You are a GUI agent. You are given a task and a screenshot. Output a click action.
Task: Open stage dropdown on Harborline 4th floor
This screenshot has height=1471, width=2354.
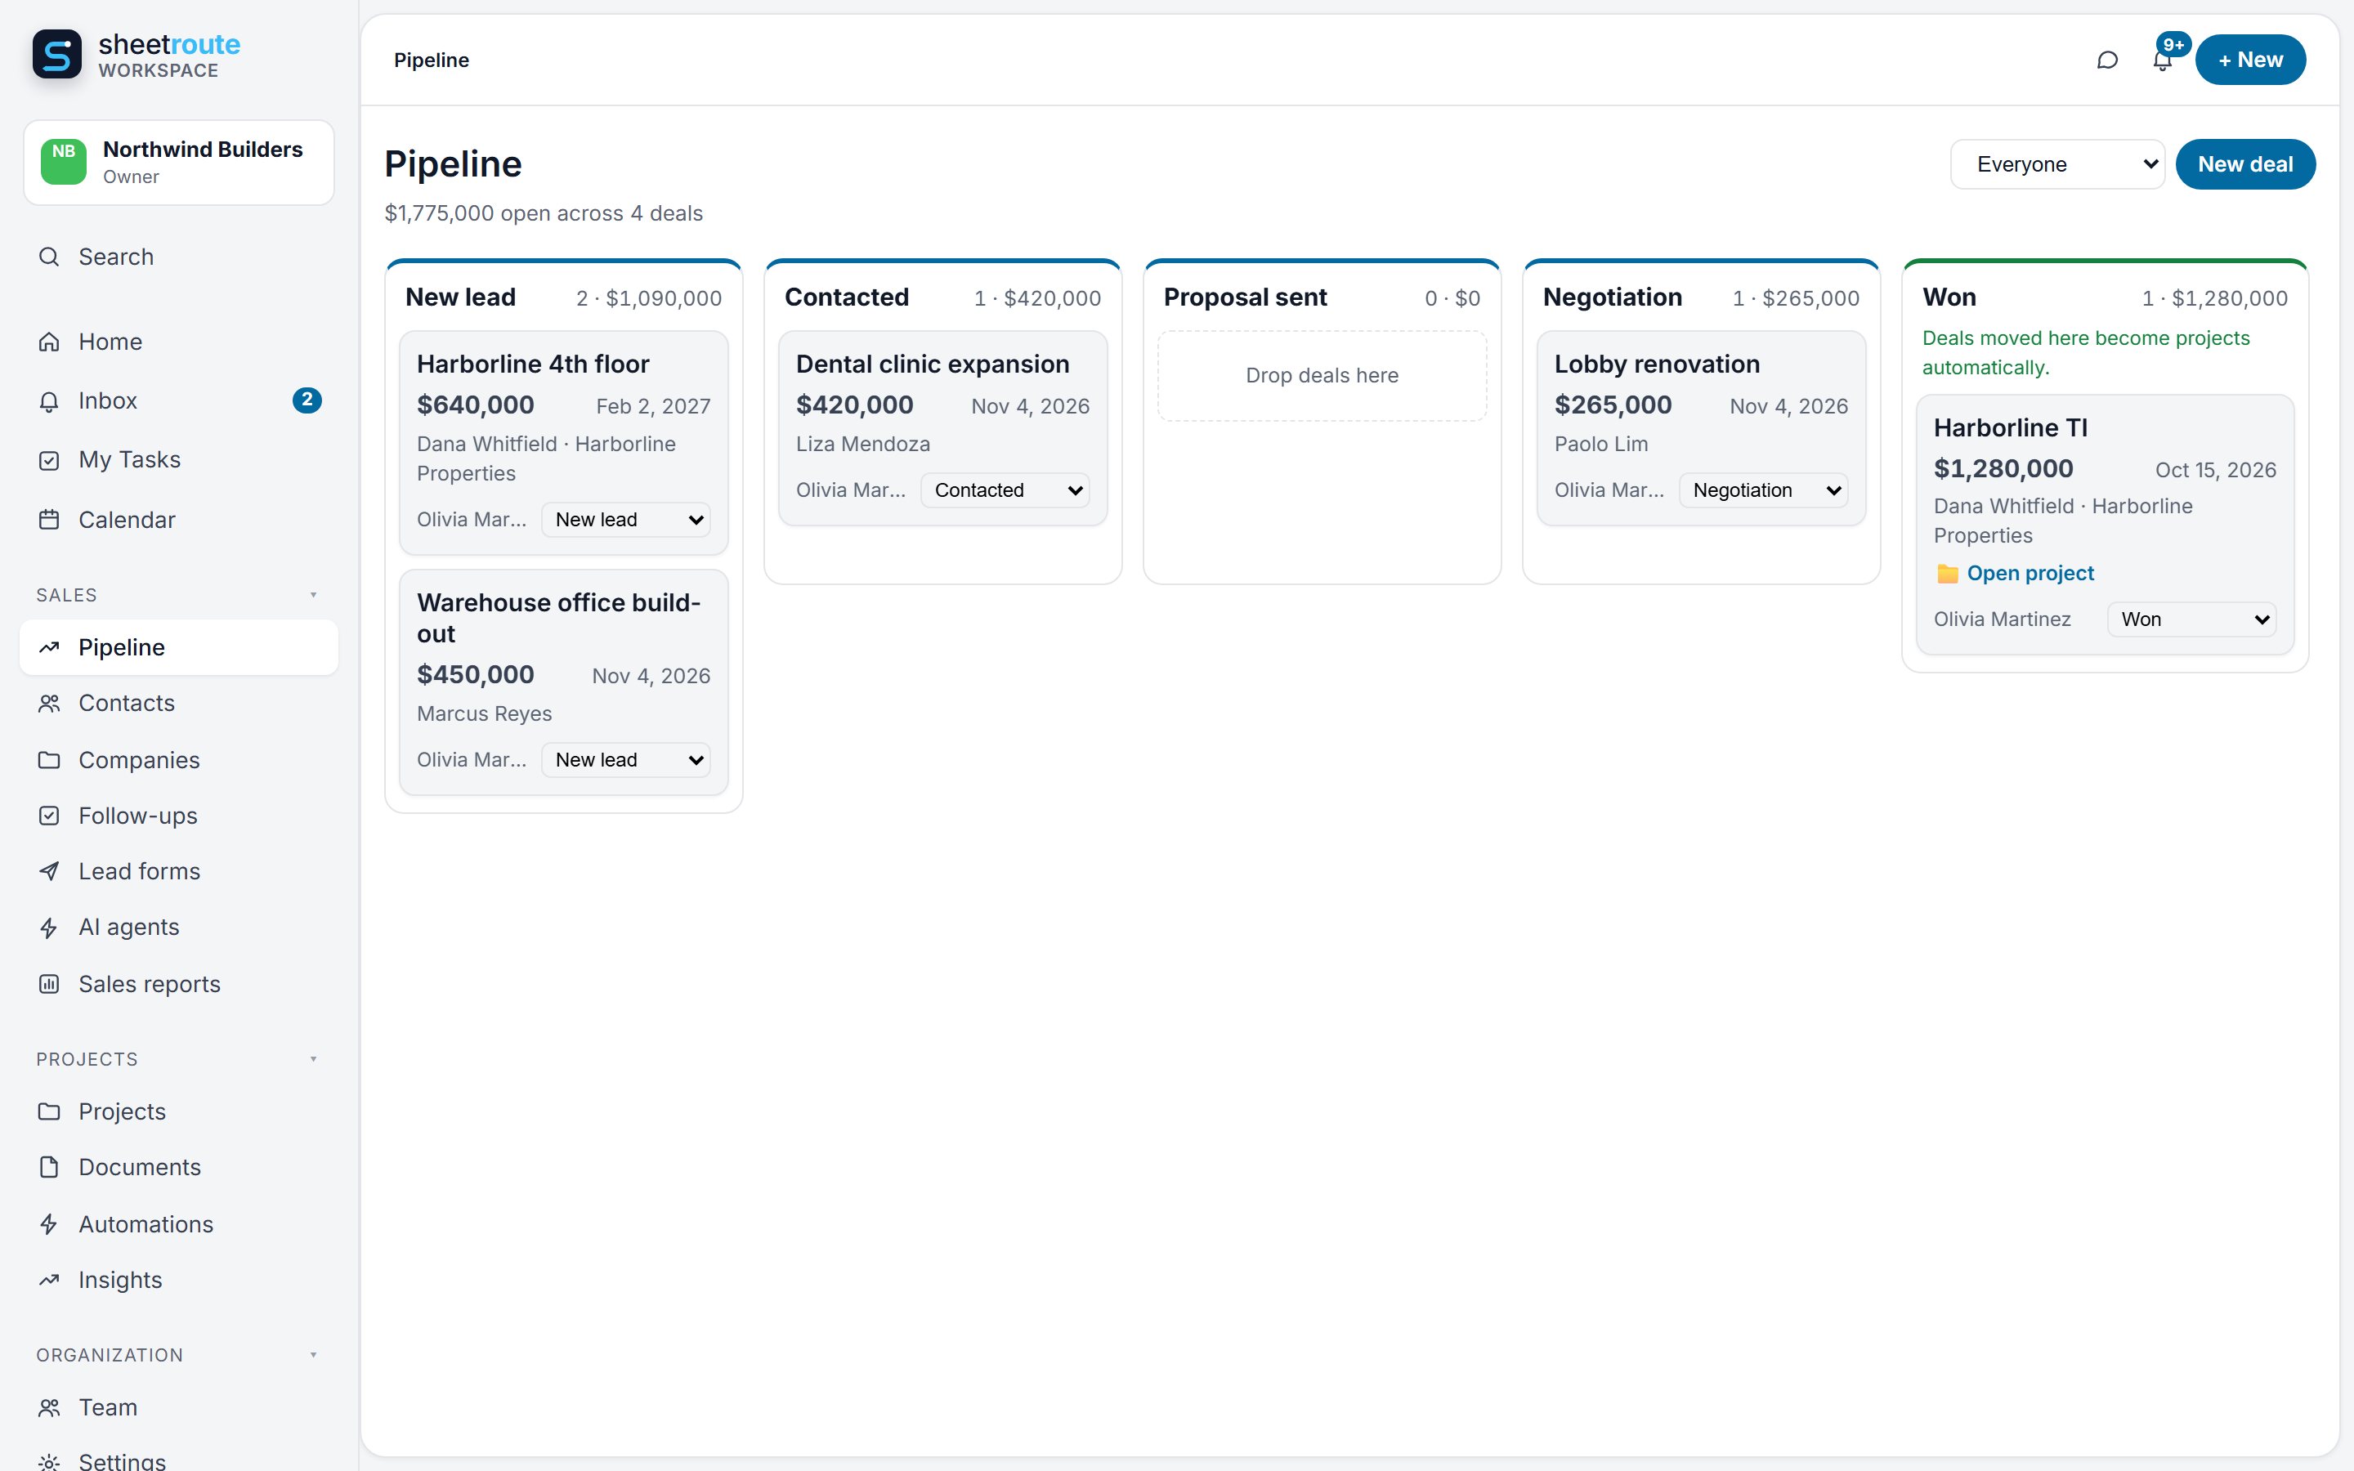(x=625, y=520)
